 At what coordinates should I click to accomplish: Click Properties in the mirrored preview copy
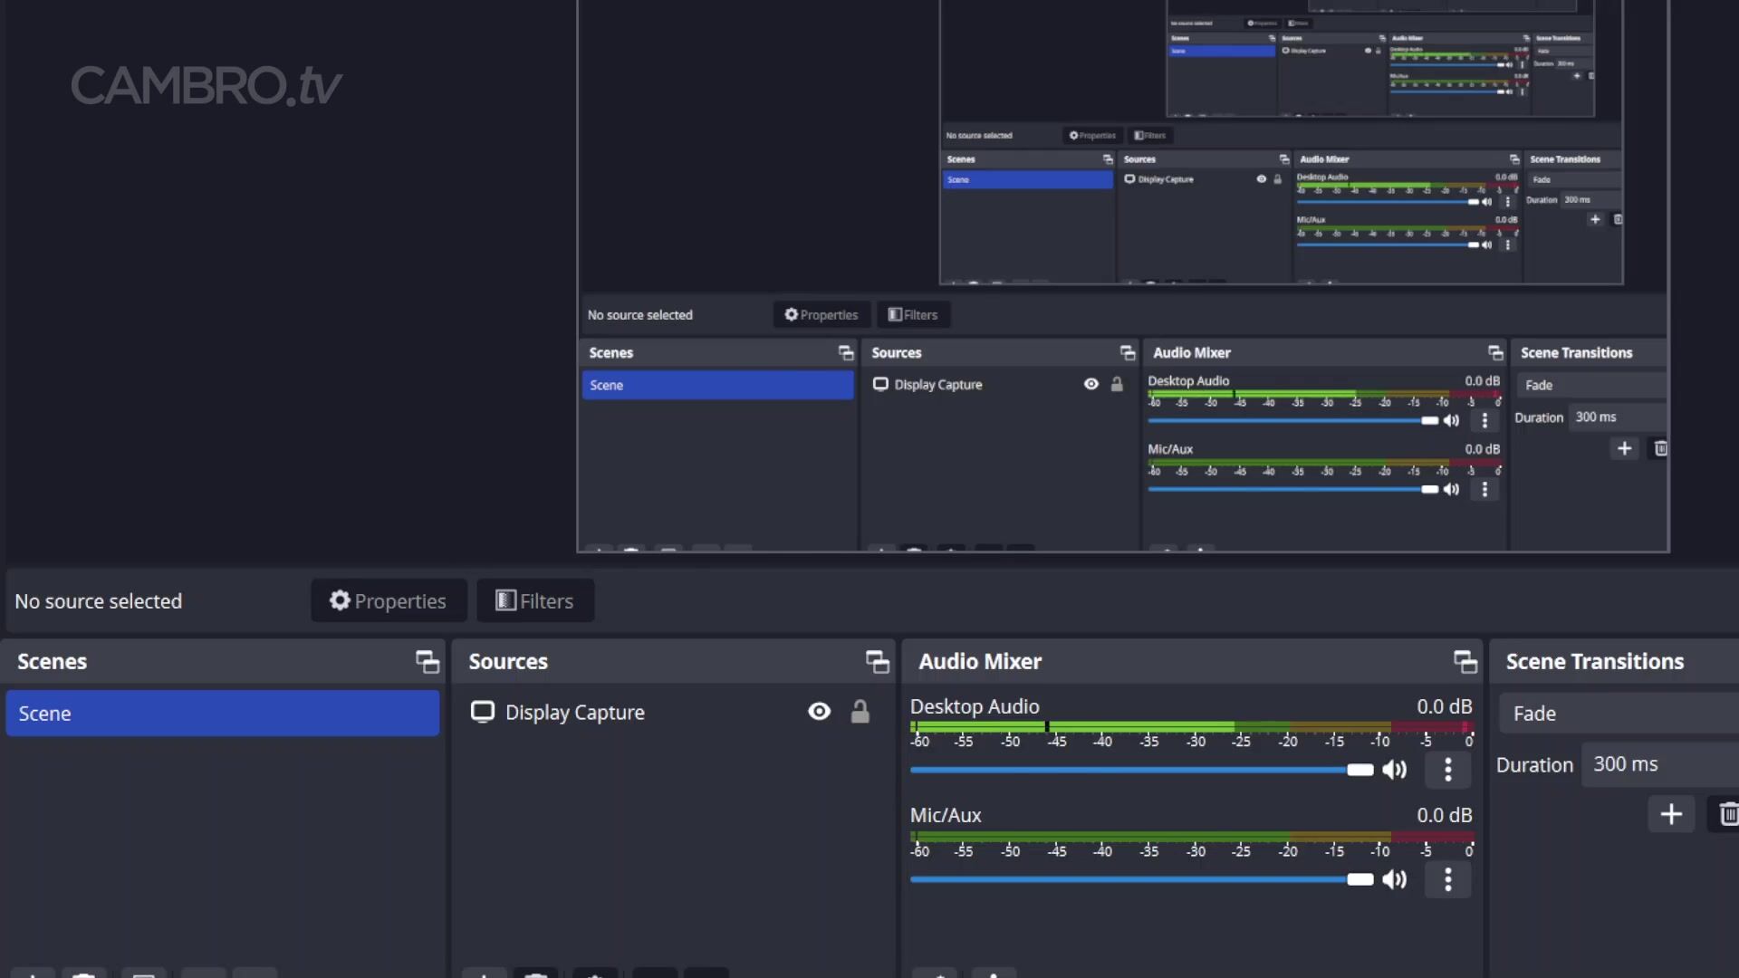821,314
